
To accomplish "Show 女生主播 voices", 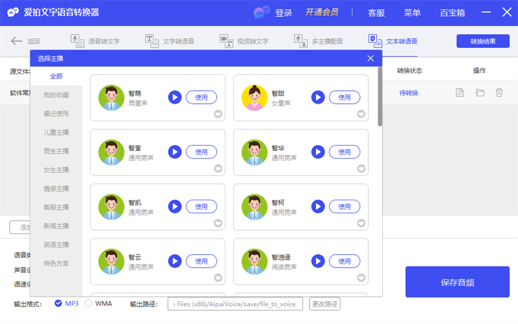I will (56, 170).
